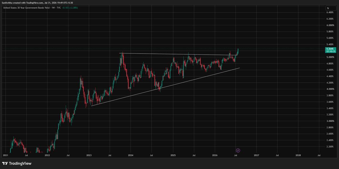Click the 4.000% level on price axis
Screen dimensions: 339x169
(x=331, y=89)
